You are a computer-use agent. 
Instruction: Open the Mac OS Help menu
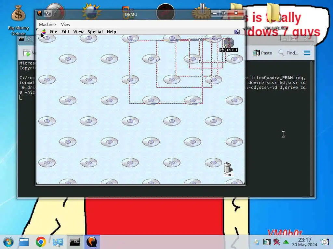(x=111, y=31)
